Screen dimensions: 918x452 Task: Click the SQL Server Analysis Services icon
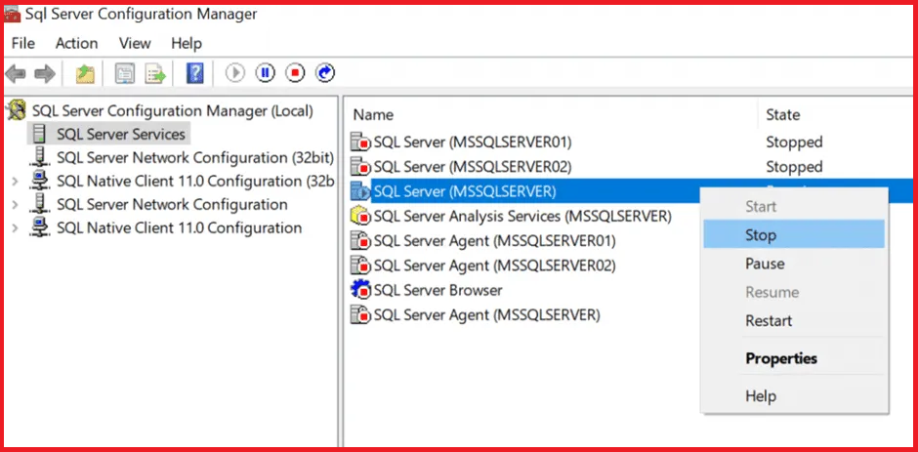click(x=360, y=216)
